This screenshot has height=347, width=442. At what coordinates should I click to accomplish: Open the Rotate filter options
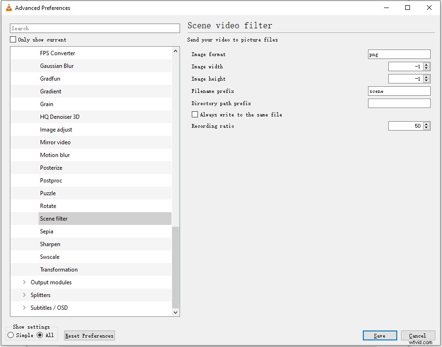coord(48,206)
